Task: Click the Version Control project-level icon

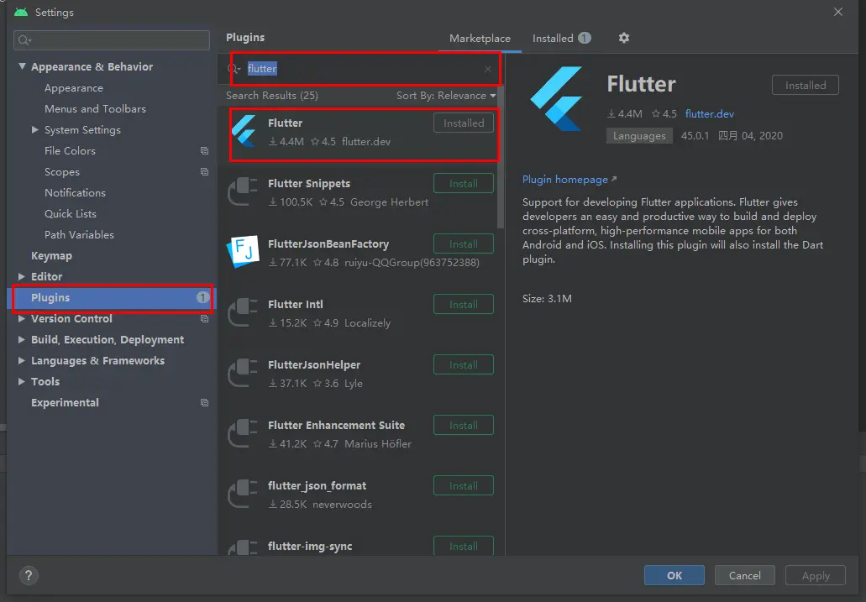Action: click(204, 319)
